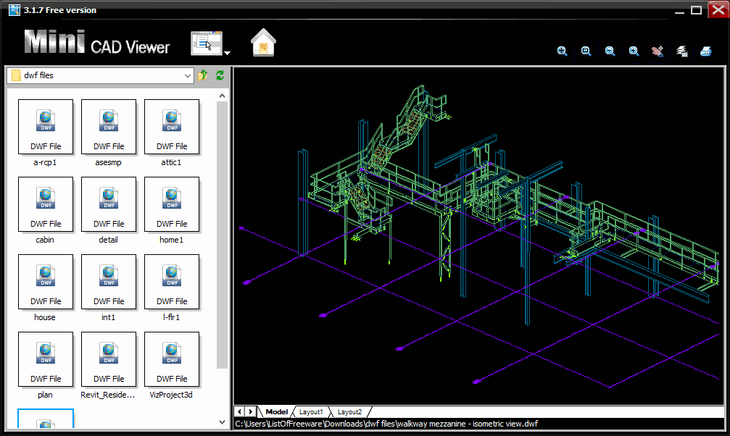Click the 'house' file name label

click(45, 317)
